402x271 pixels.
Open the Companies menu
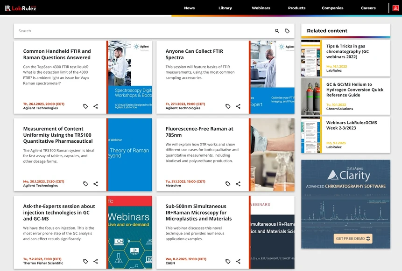point(332,8)
